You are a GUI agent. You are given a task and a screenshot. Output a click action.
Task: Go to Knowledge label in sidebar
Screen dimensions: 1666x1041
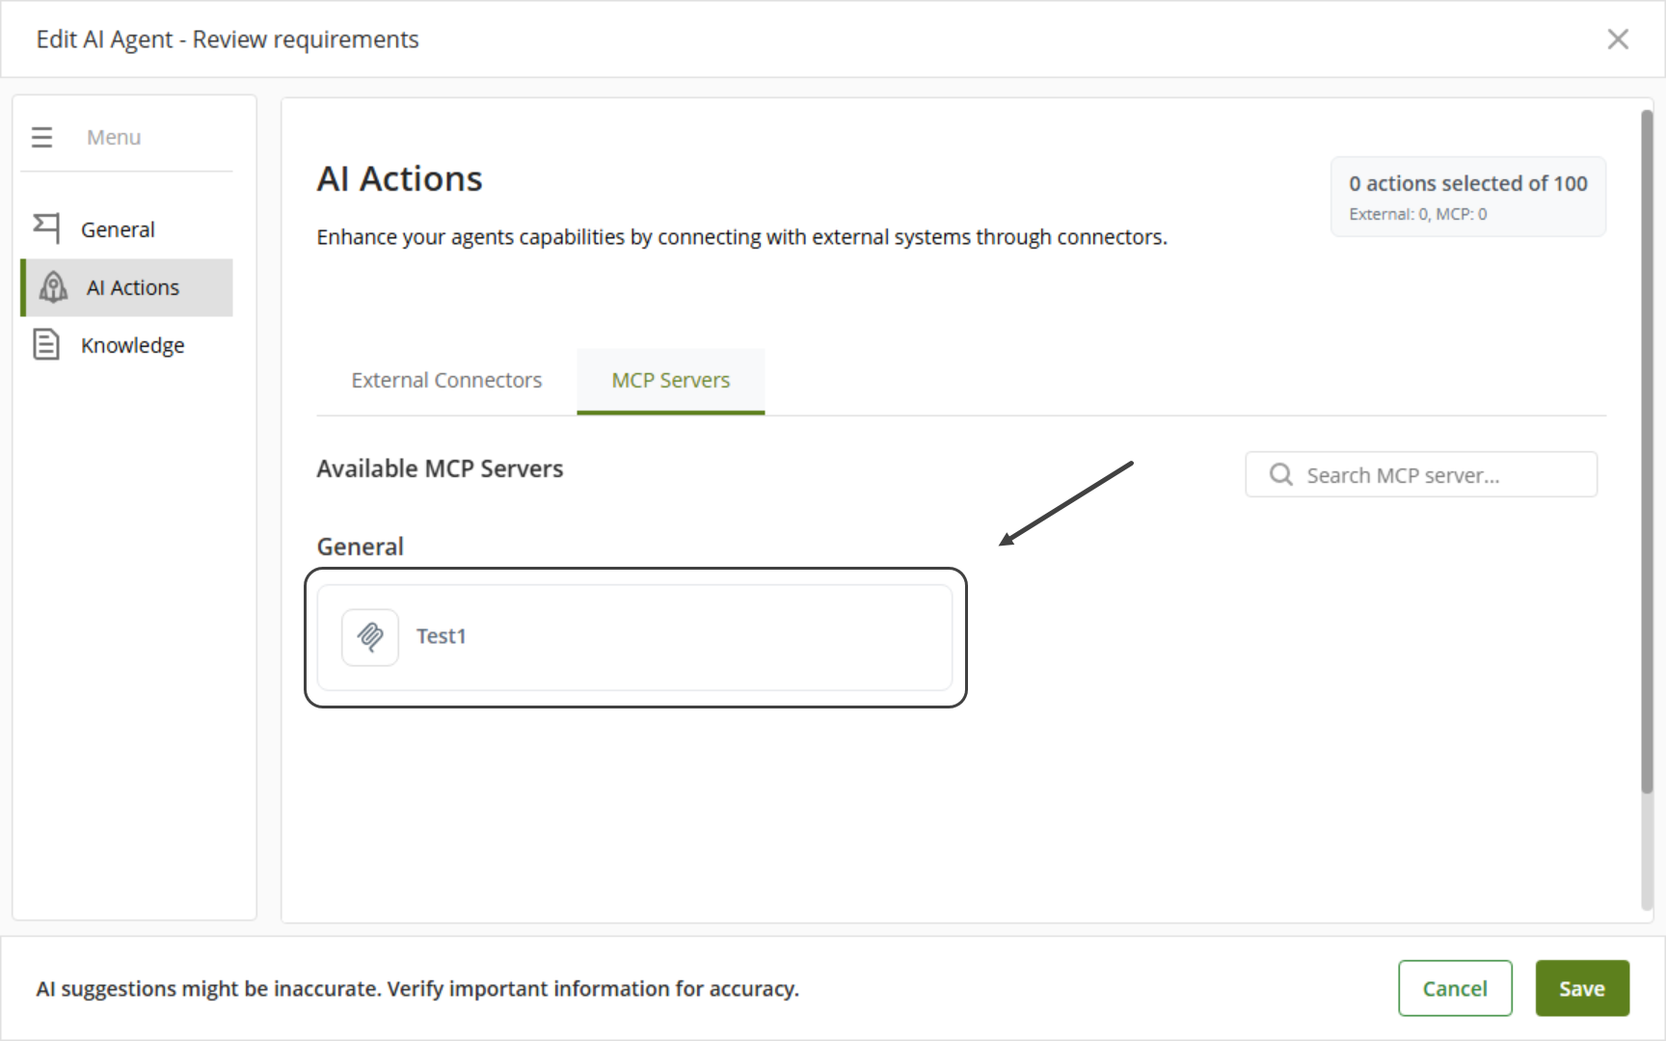(x=132, y=345)
